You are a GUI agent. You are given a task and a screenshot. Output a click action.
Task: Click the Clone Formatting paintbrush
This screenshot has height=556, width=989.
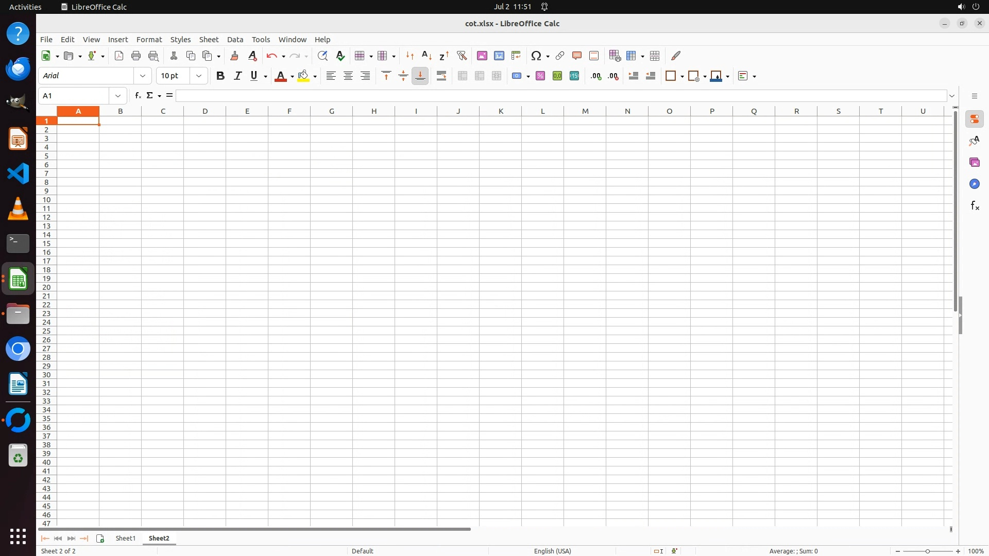click(234, 56)
